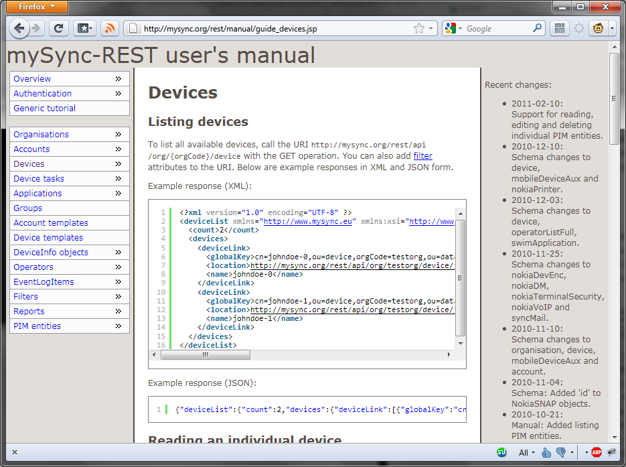Open the Generic tutorial page
Viewport: 626px width, 467px height.
(70, 109)
